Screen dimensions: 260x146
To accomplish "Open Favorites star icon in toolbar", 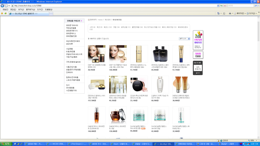I will click(x=2, y=13).
